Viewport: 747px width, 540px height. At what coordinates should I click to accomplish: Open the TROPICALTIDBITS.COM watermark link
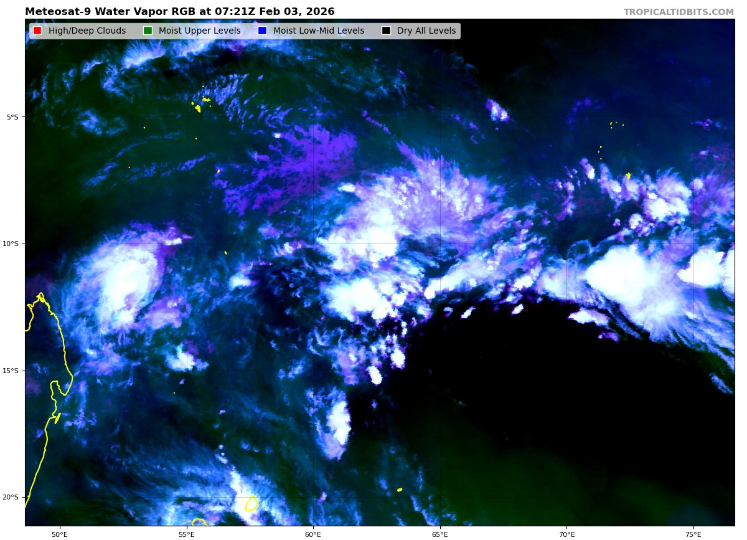[679, 12]
